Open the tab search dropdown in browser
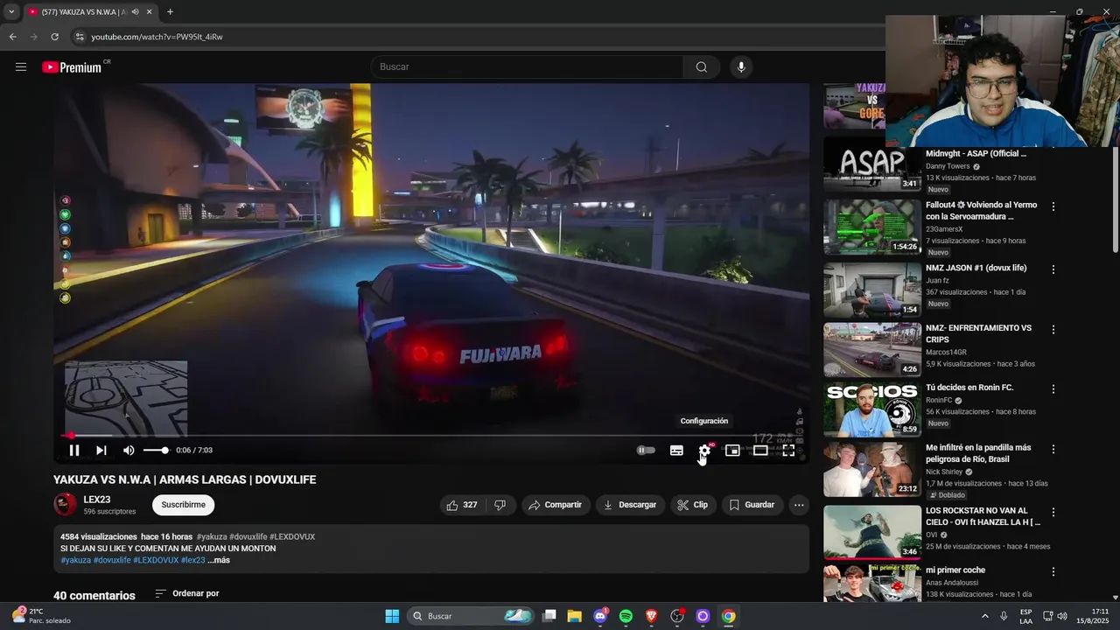The image size is (1120, 630). 10,12
